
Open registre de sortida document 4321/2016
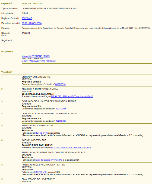coord(61,109)
